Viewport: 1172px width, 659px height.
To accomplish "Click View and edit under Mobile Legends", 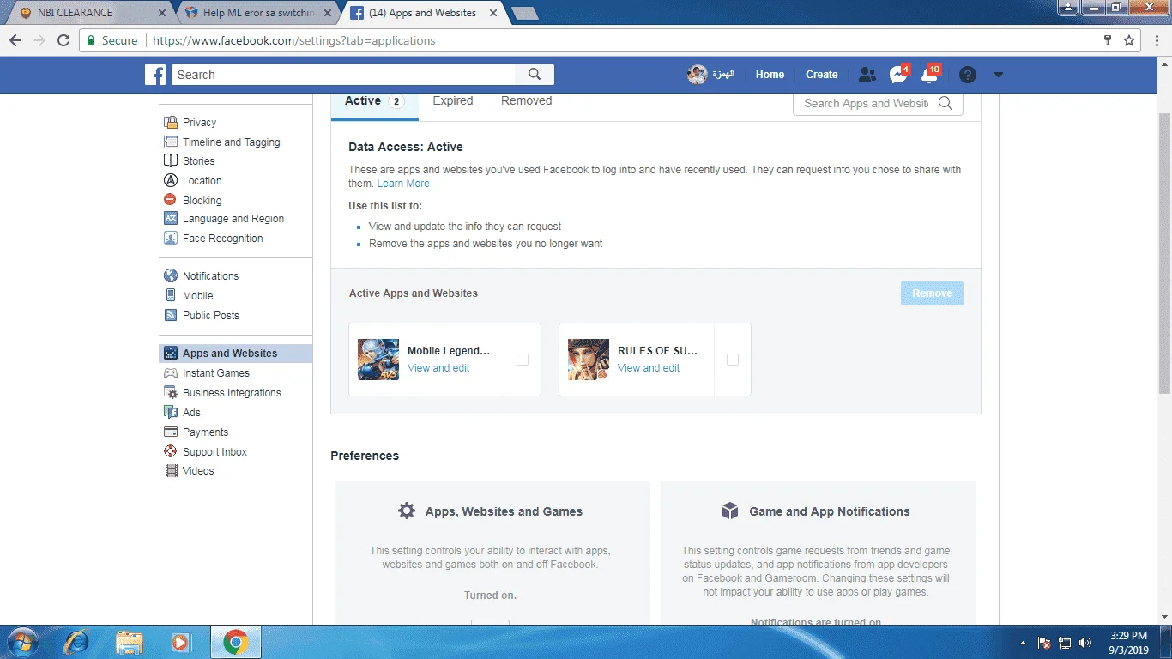I will pos(438,368).
